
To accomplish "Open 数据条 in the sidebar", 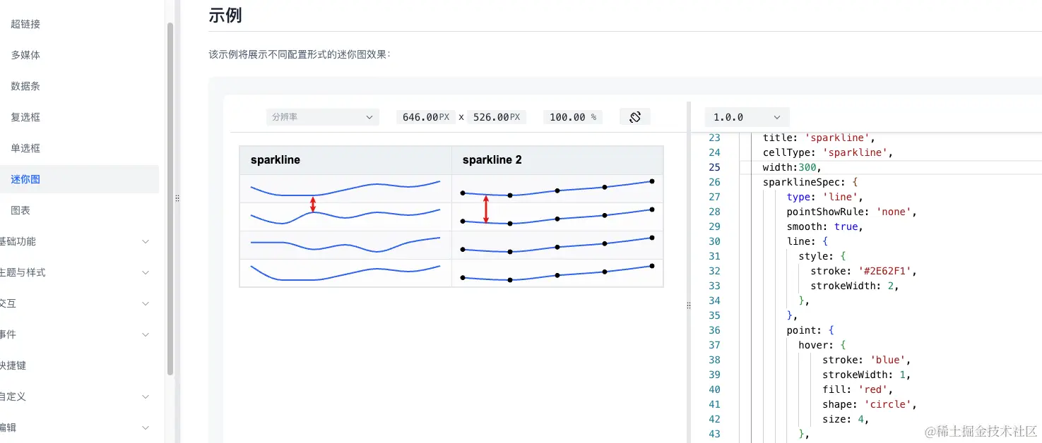I will (x=25, y=86).
